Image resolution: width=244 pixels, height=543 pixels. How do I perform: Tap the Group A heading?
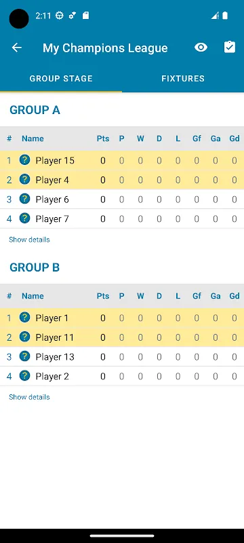point(35,110)
